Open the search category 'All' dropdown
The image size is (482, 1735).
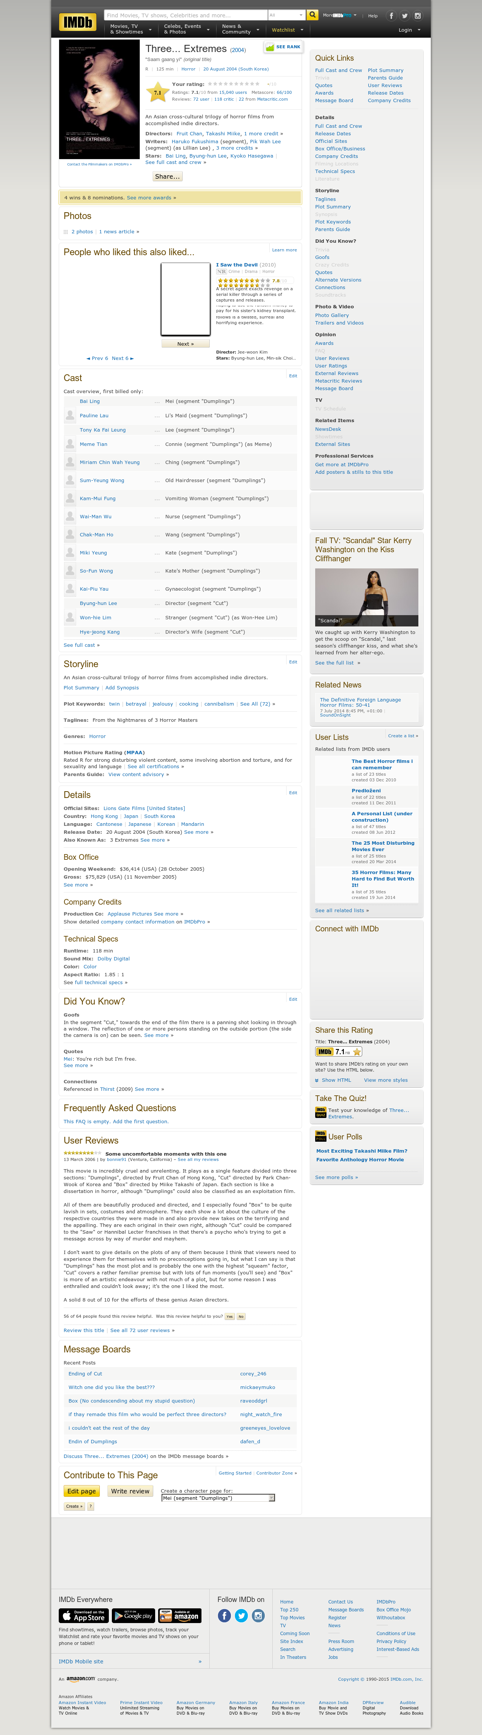(286, 15)
